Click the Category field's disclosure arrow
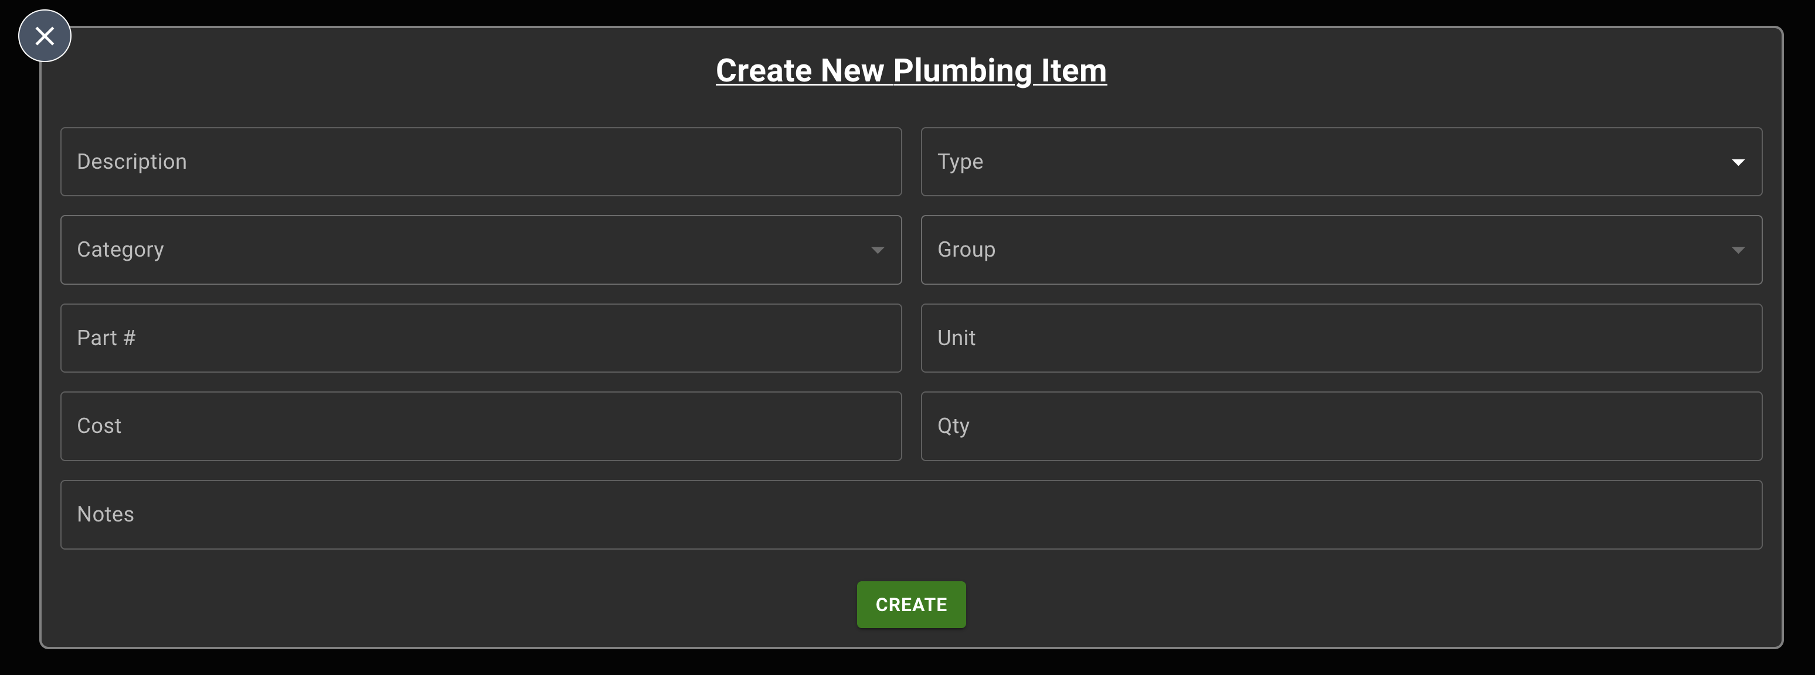 (878, 250)
